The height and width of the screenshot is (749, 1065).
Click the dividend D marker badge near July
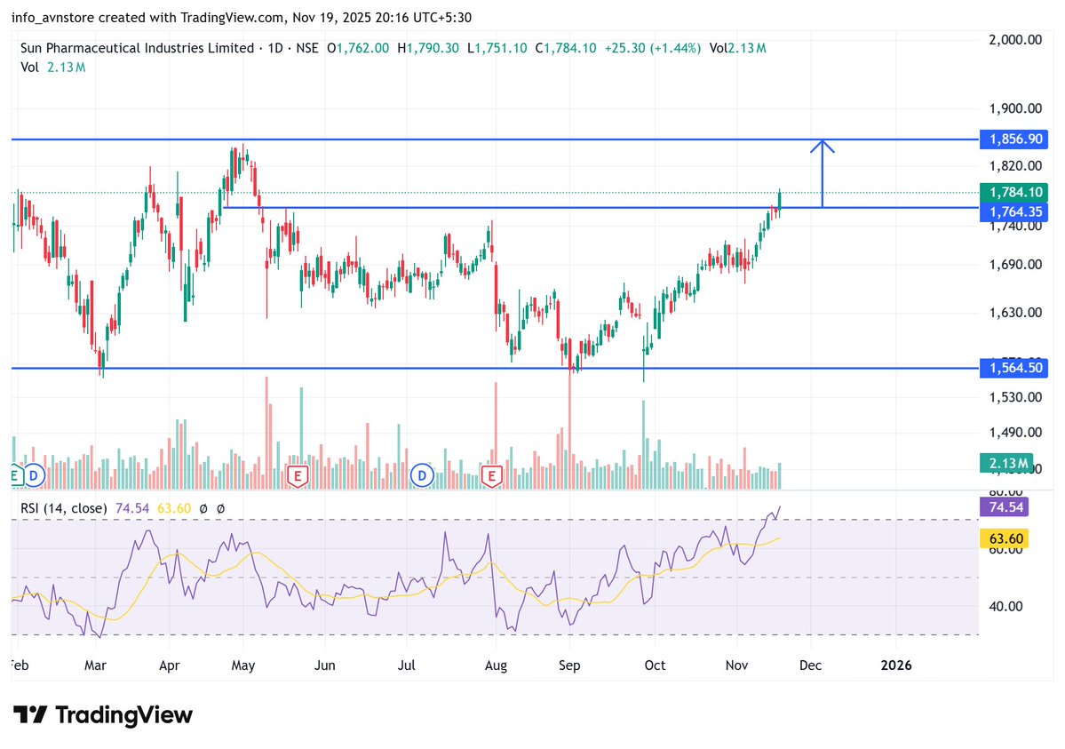pos(422,476)
